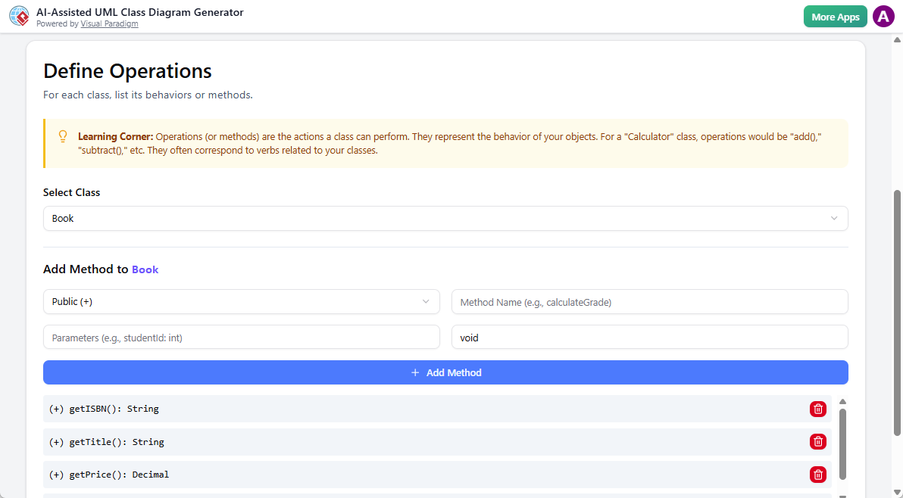Click the trash icon next to getTitle method

pyautogui.click(x=817, y=441)
